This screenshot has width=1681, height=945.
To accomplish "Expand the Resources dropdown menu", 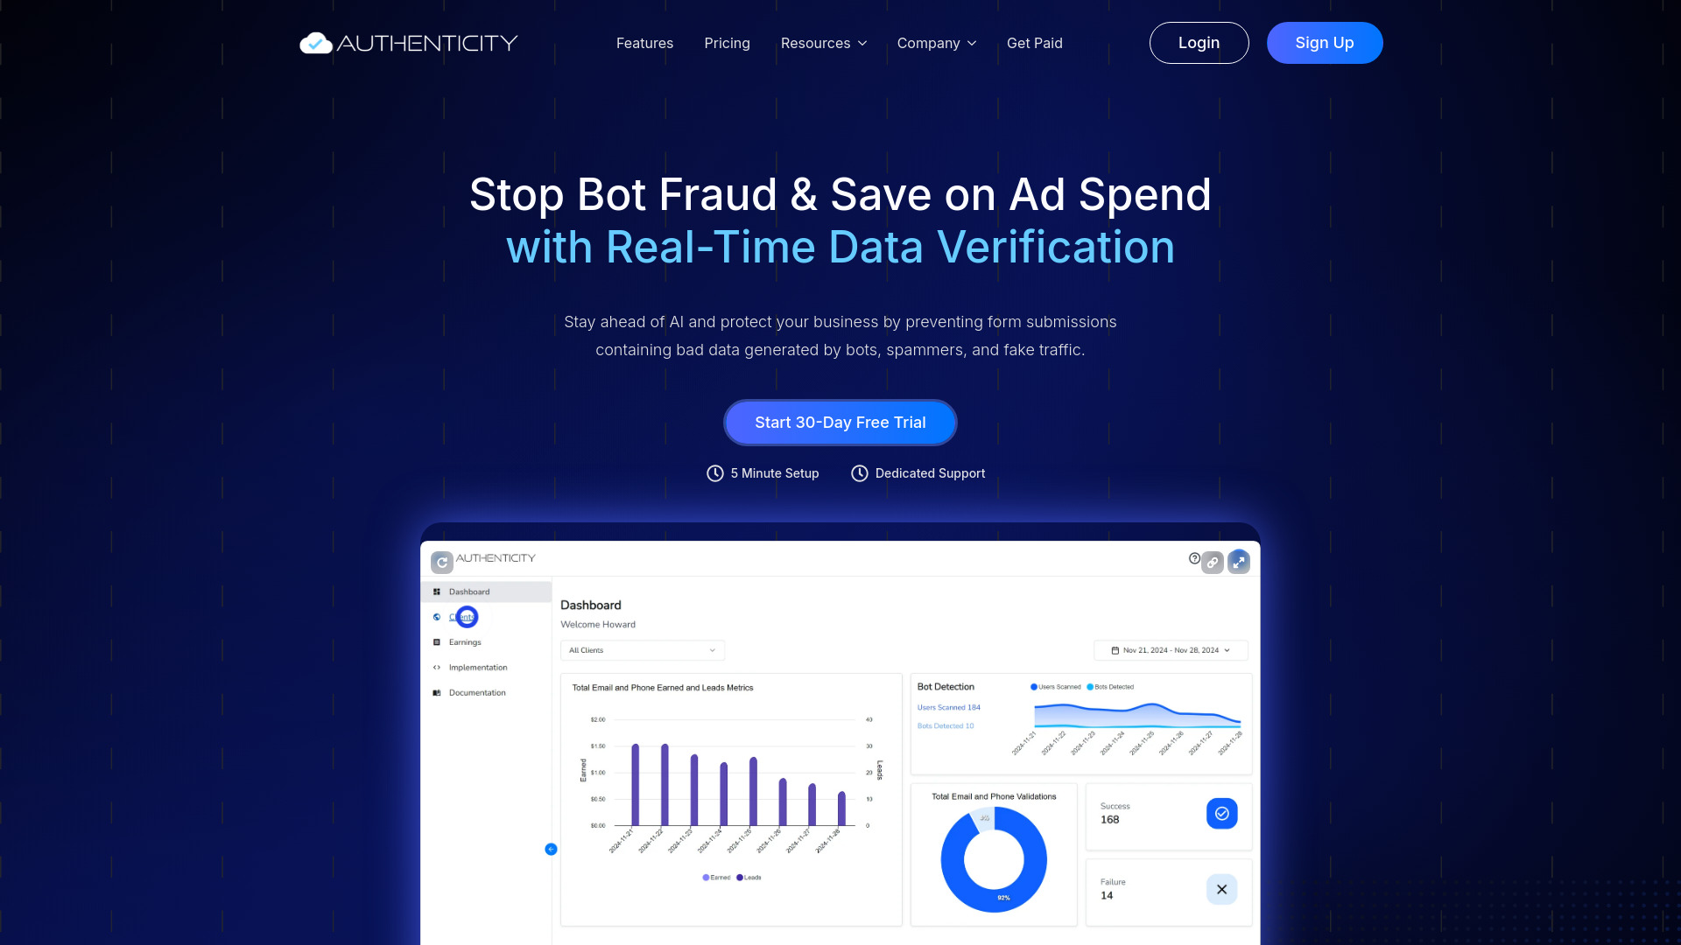I will pos(823,43).
